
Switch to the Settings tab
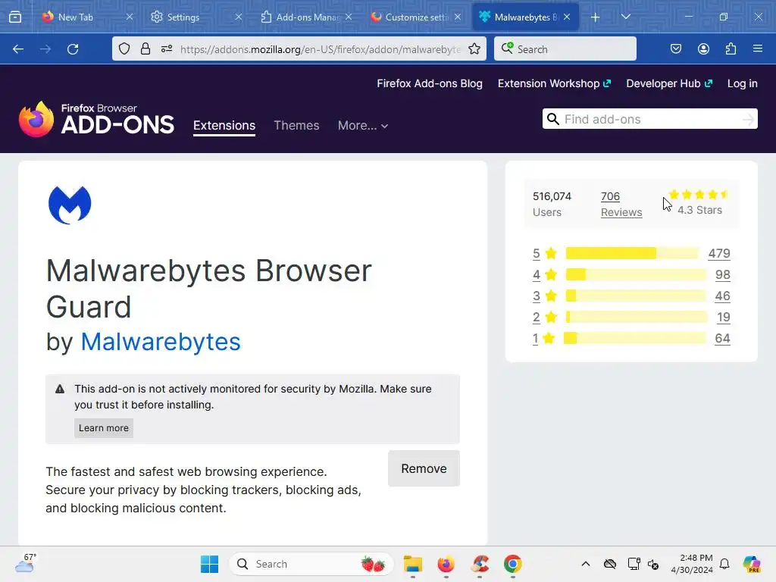click(x=183, y=17)
